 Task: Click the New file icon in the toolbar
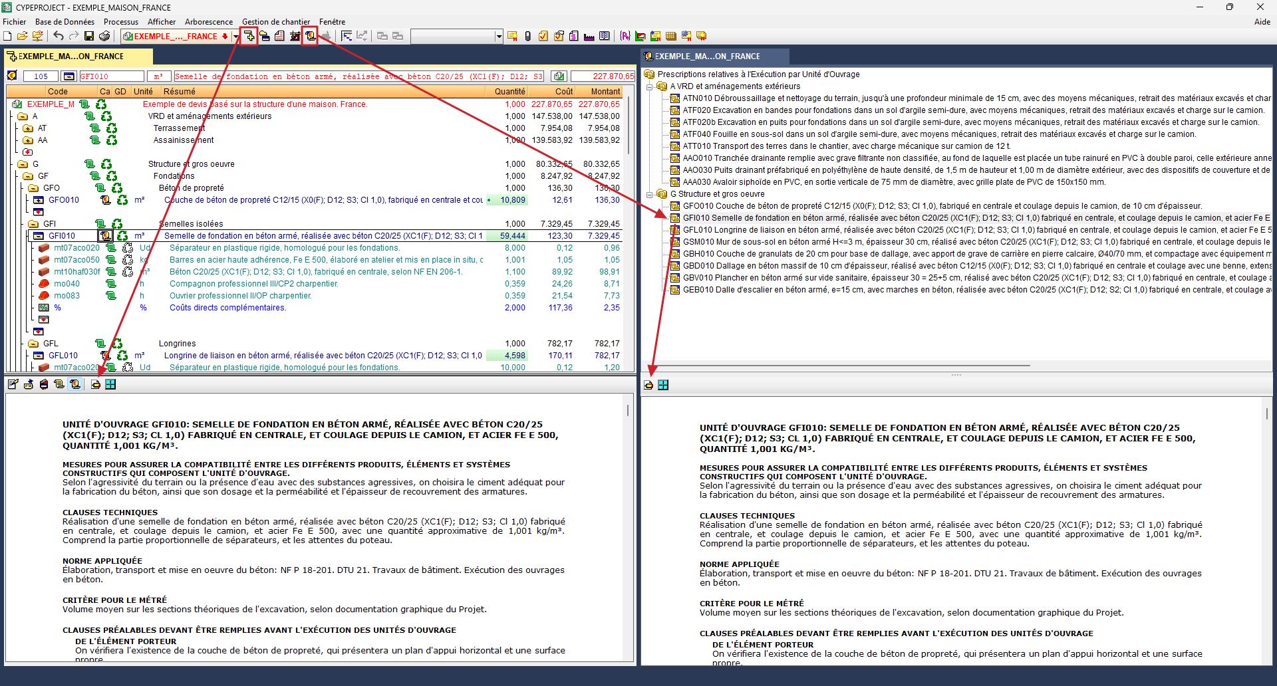[x=7, y=36]
